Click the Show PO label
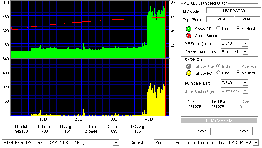Viewport: 262px width, 148px height. tap(204, 73)
